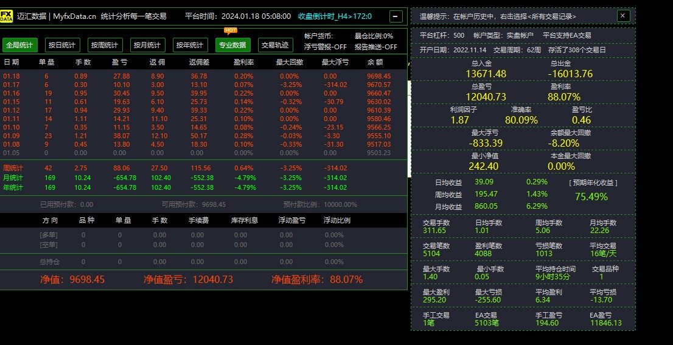The image size is (673, 345).
Task: Select the 全局统计 tab
Action: point(19,45)
